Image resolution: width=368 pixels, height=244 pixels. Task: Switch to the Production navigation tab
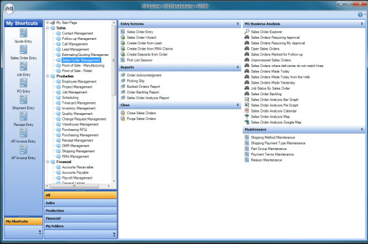(80, 211)
